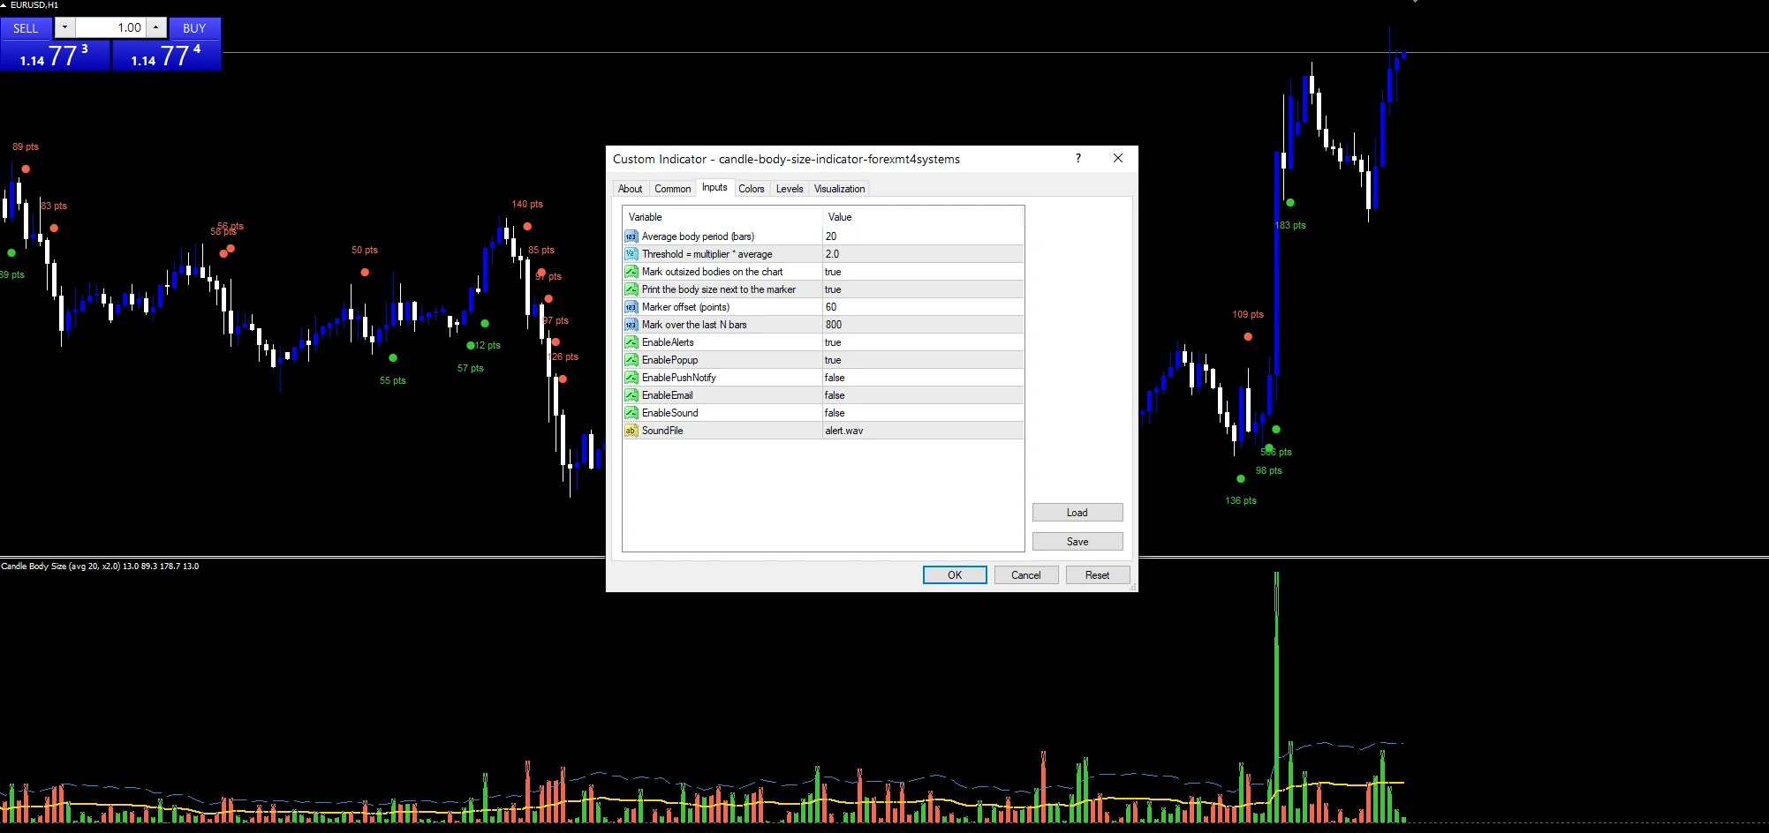Click the 55 pts label on chart
The image size is (1769, 833).
click(393, 380)
